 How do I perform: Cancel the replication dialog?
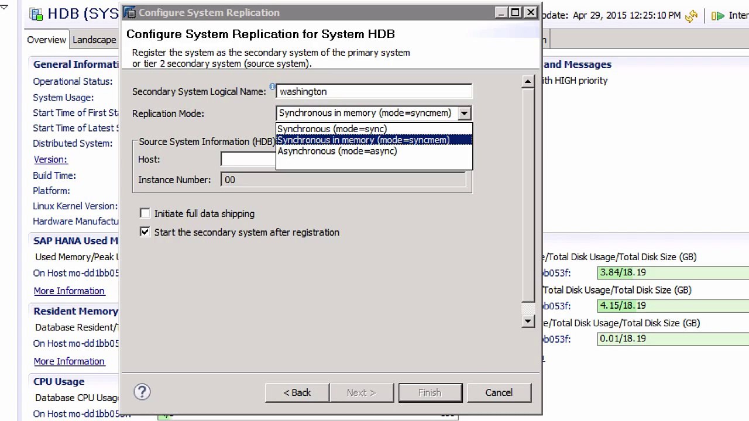[499, 392]
